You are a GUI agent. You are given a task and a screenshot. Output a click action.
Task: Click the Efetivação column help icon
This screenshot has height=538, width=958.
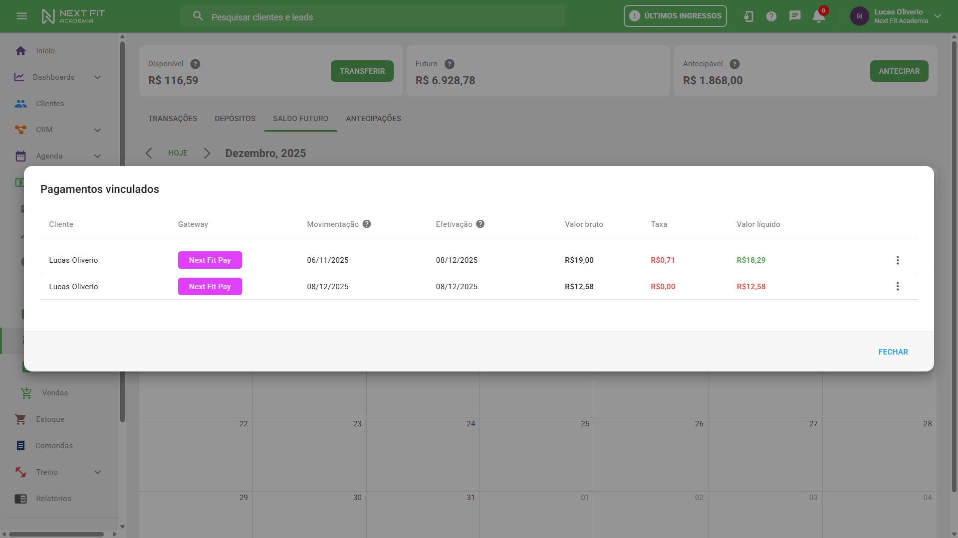(x=480, y=224)
